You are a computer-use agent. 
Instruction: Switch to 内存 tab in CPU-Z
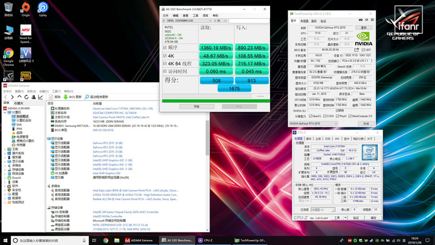point(327,139)
